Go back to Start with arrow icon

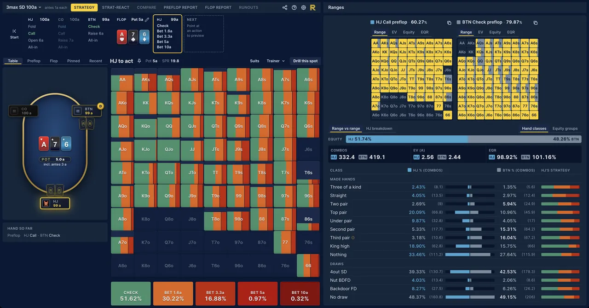pos(14,34)
